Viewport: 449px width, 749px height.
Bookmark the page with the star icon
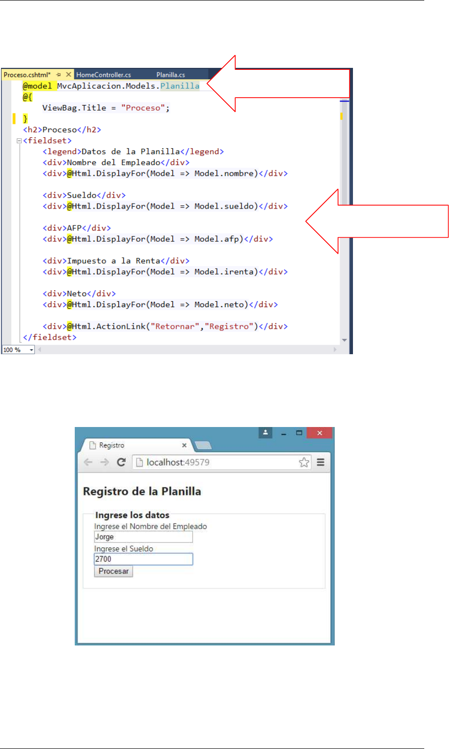point(303,462)
